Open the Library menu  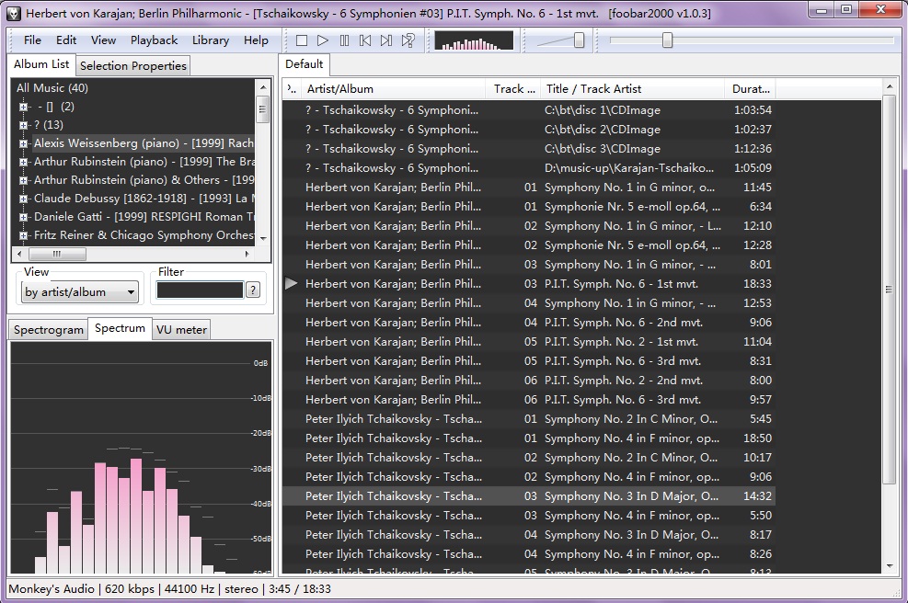click(210, 40)
